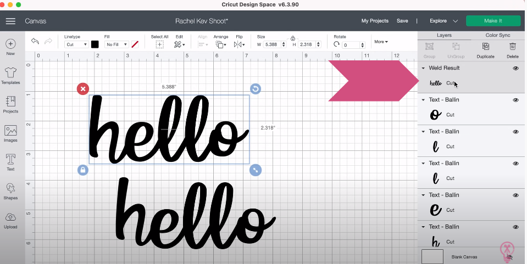Screen dimensions: 527x264
Task: Click the width stepper arrows
Action: [284, 44]
